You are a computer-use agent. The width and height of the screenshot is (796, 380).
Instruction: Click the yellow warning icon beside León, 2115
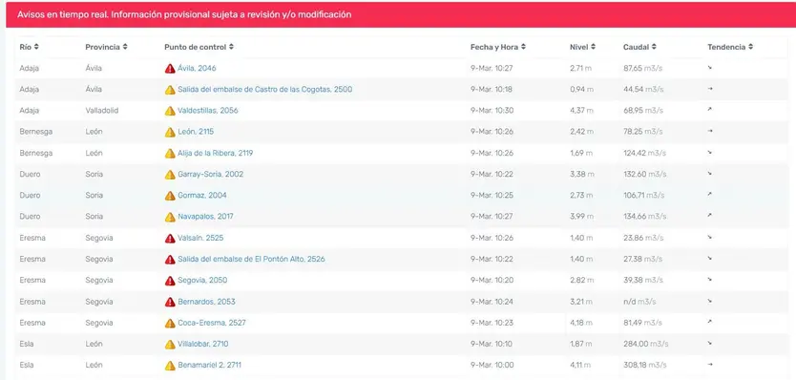coord(170,132)
